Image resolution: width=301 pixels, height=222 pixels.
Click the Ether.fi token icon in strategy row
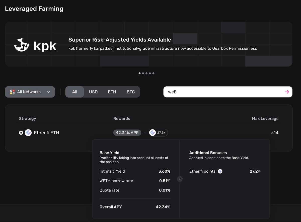(28, 133)
